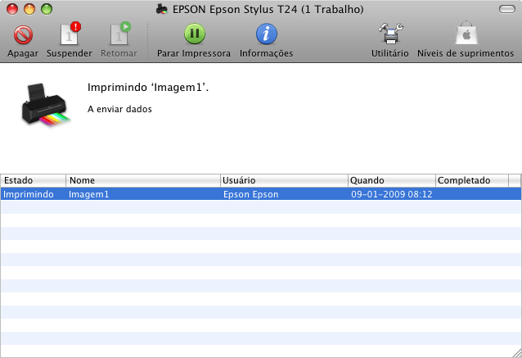This screenshot has width=522, height=358.
Task: Sort by Estado column header
Action: coord(33,180)
